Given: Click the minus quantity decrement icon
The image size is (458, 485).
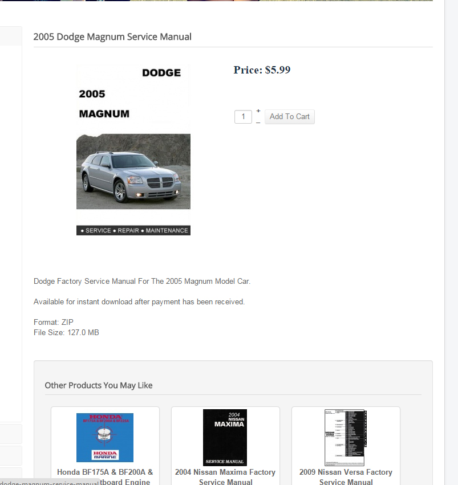Looking at the screenshot, I should pos(258,123).
